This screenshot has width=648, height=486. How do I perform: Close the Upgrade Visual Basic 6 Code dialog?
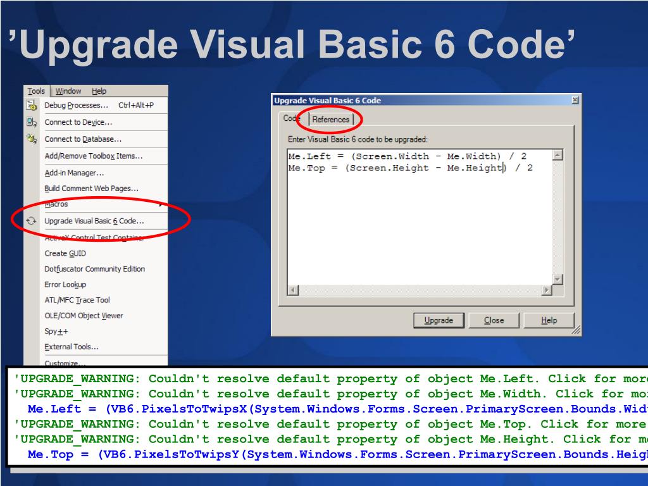pos(575,100)
